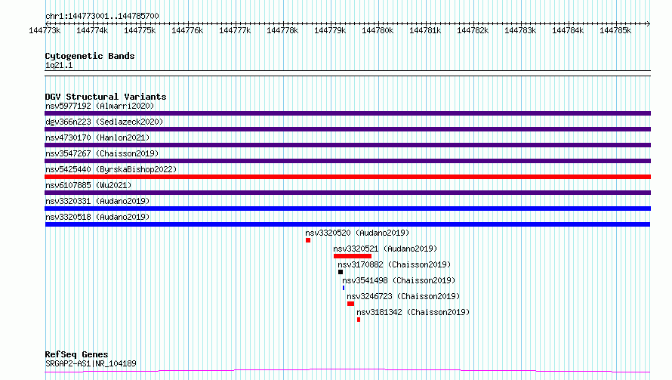Click red marker under nsv3181342
The image size is (672, 380).
[x=359, y=320]
